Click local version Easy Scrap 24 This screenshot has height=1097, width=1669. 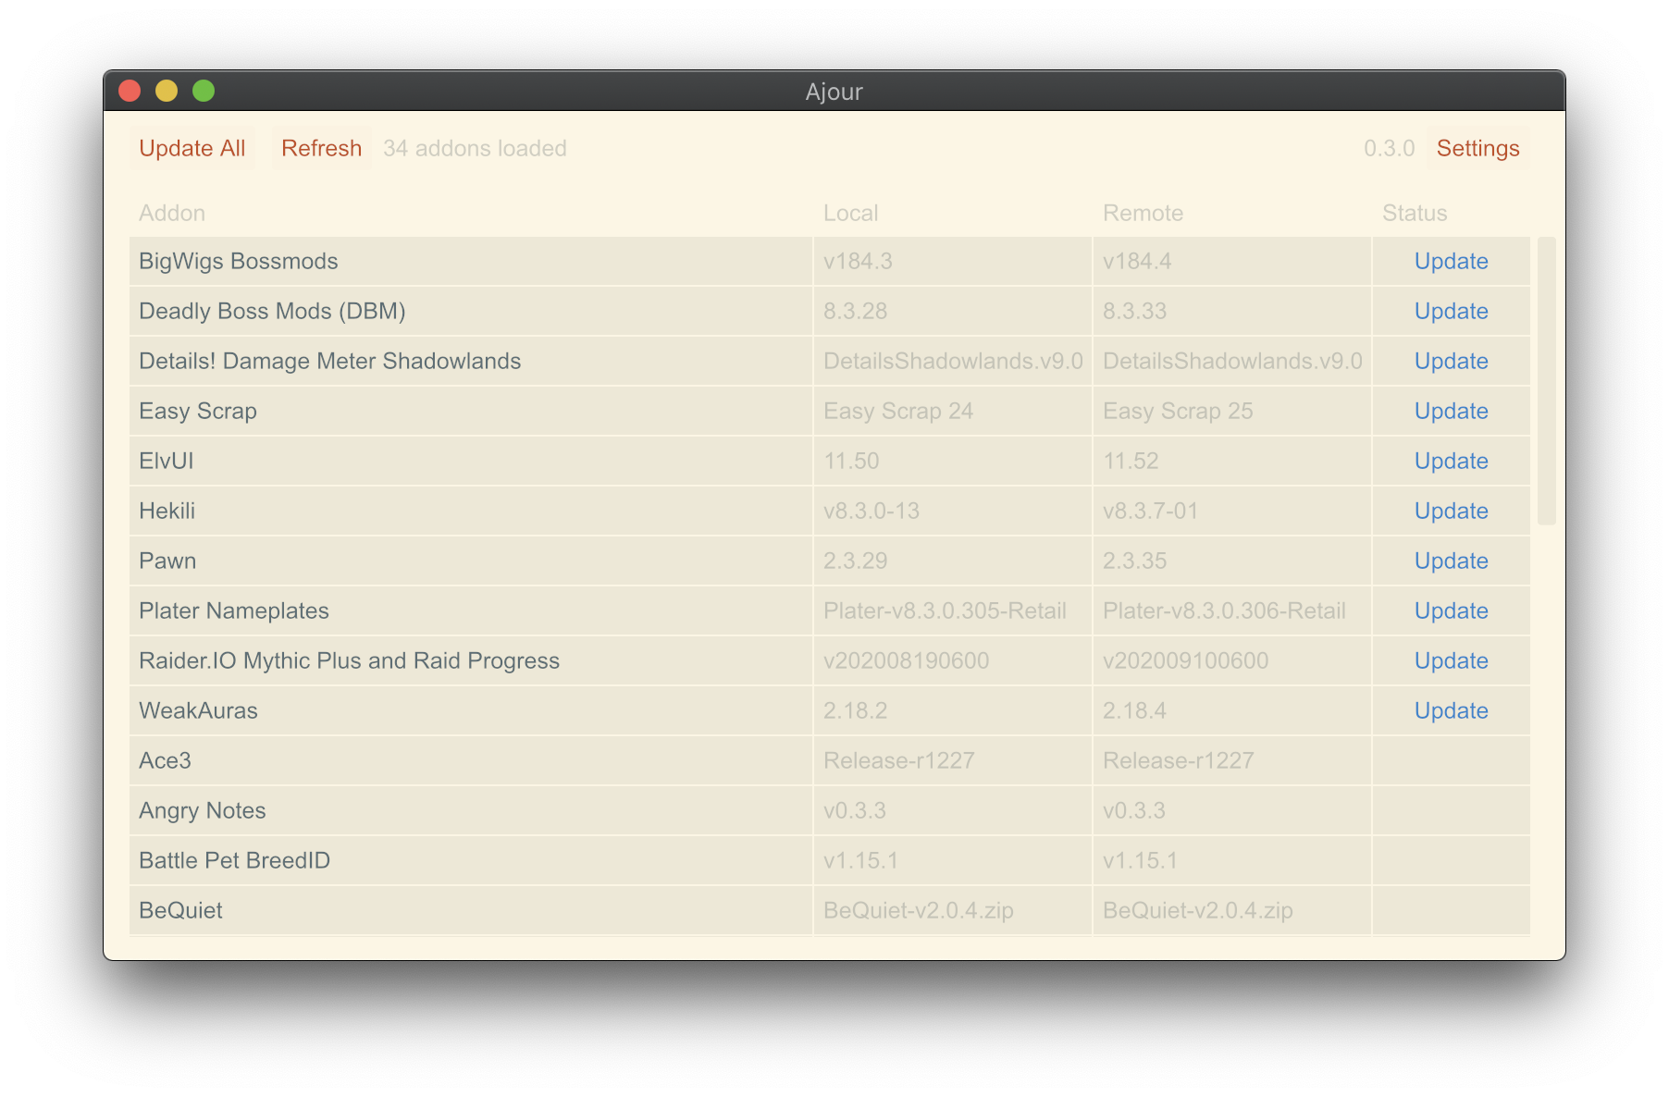[898, 411]
